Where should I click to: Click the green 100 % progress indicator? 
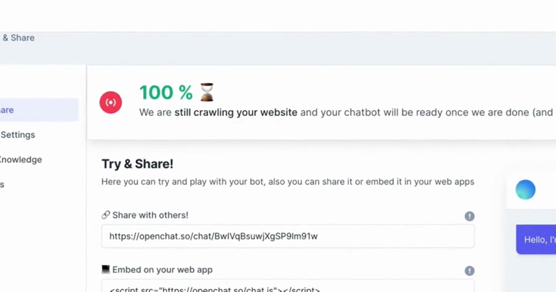click(166, 92)
